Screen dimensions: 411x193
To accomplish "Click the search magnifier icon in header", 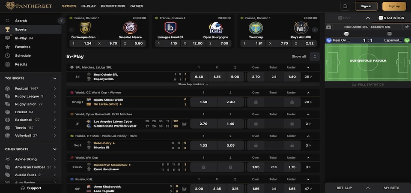I will [x=345, y=6].
